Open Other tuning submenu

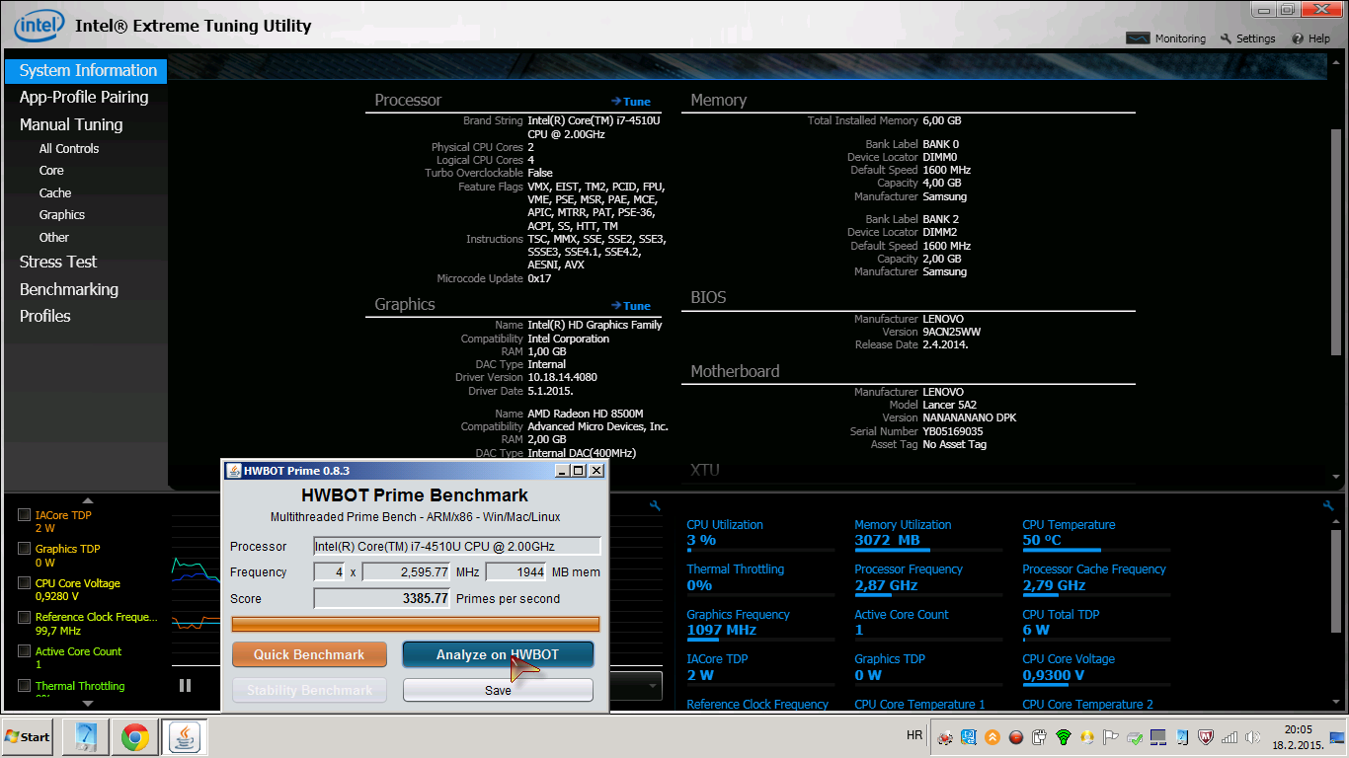point(54,238)
